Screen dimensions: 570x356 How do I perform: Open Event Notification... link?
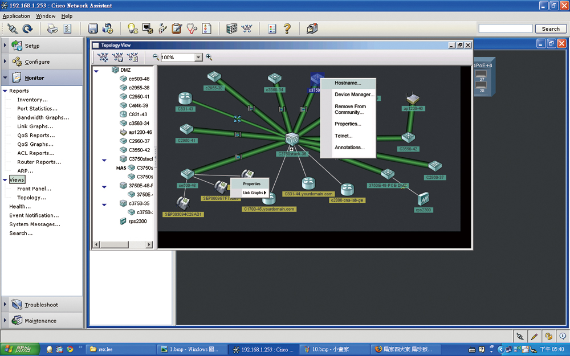34,215
